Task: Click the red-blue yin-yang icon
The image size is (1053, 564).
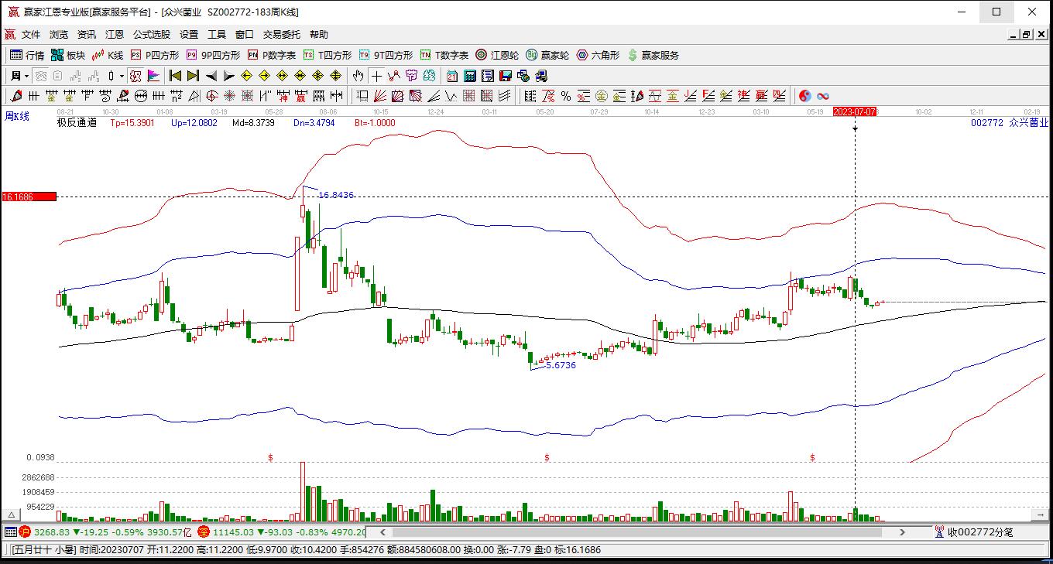Action: click(x=805, y=96)
